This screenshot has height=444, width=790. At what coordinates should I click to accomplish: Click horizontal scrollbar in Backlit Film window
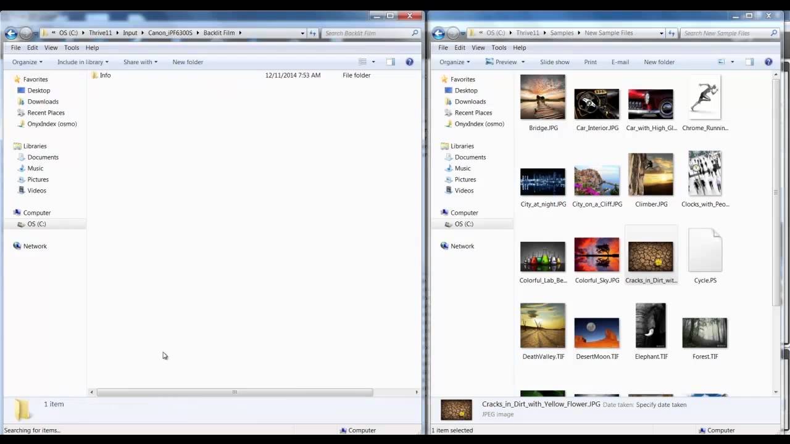click(x=235, y=392)
